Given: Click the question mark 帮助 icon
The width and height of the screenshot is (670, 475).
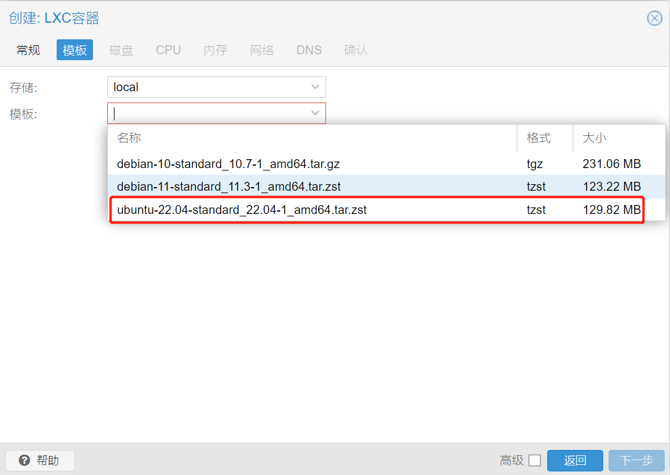Looking at the screenshot, I should (24, 460).
